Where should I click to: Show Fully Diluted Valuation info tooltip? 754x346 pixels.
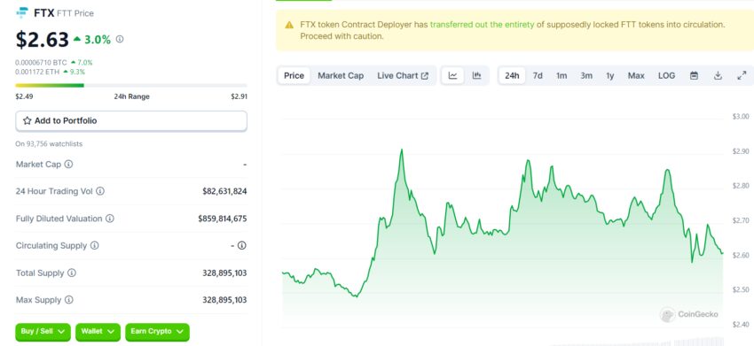110,219
